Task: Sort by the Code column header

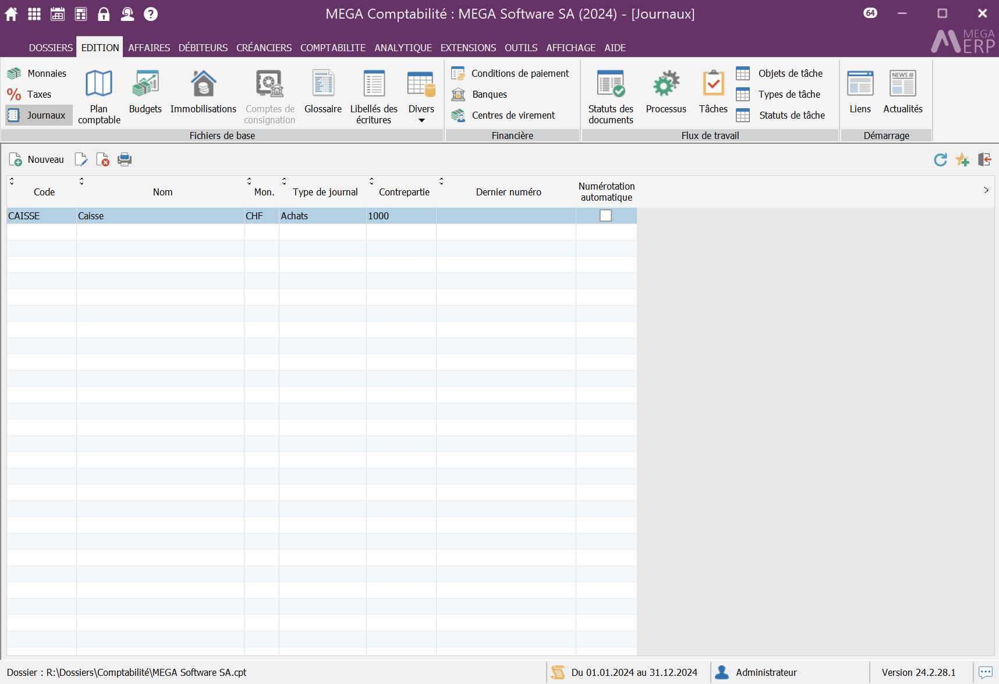Action: (44, 192)
